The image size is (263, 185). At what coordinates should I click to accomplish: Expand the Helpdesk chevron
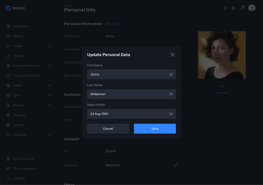pyautogui.click(x=49, y=135)
